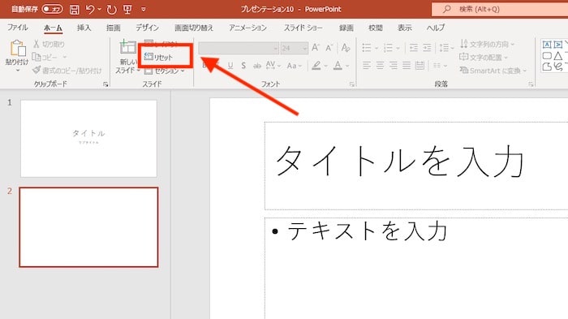
Task: Click the 検索 (Alt+Q) search box
Action: pyautogui.click(x=500, y=9)
